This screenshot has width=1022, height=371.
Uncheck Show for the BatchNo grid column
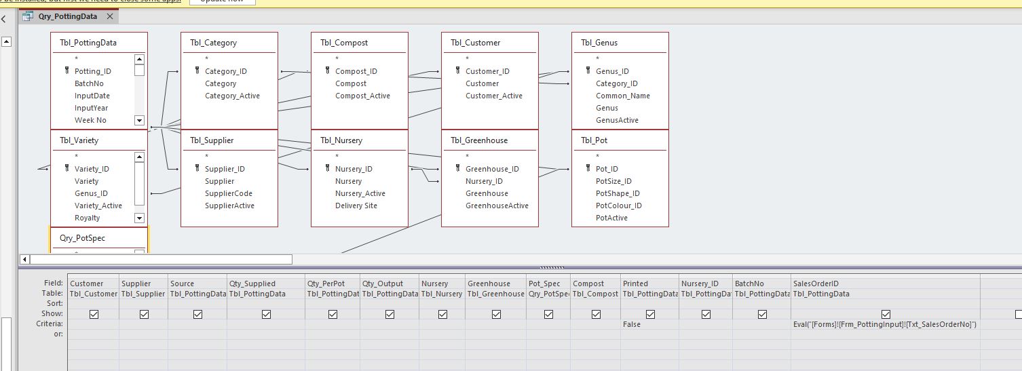click(762, 314)
